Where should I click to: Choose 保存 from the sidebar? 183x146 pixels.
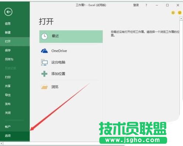(8, 50)
